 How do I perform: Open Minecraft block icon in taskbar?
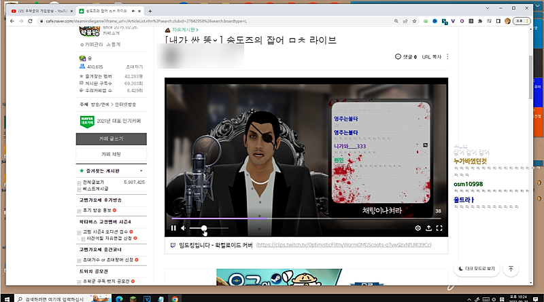tap(133, 299)
